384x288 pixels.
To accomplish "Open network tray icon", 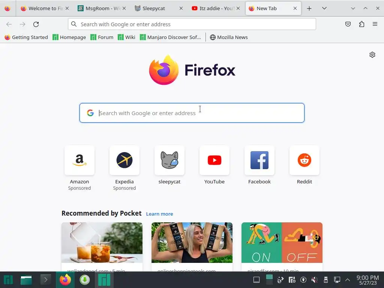I will coord(337,280).
